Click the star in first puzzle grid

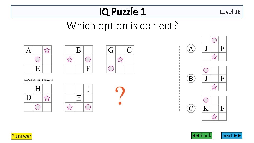tap(47, 50)
